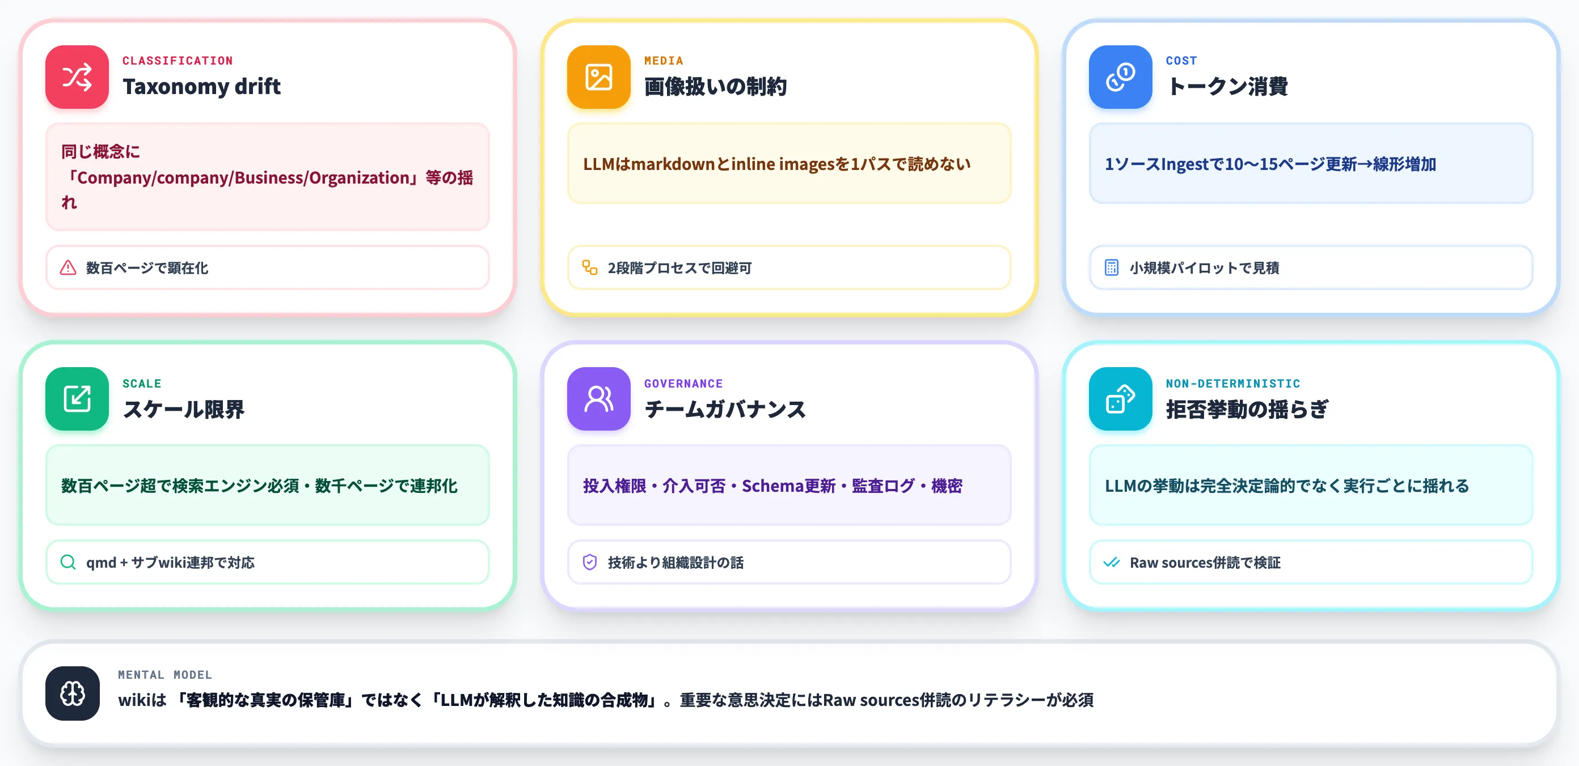This screenshot has height=766, width=1579.
Task: Select the 画像扱いの制約 heading
Action: tap(715, 86)
